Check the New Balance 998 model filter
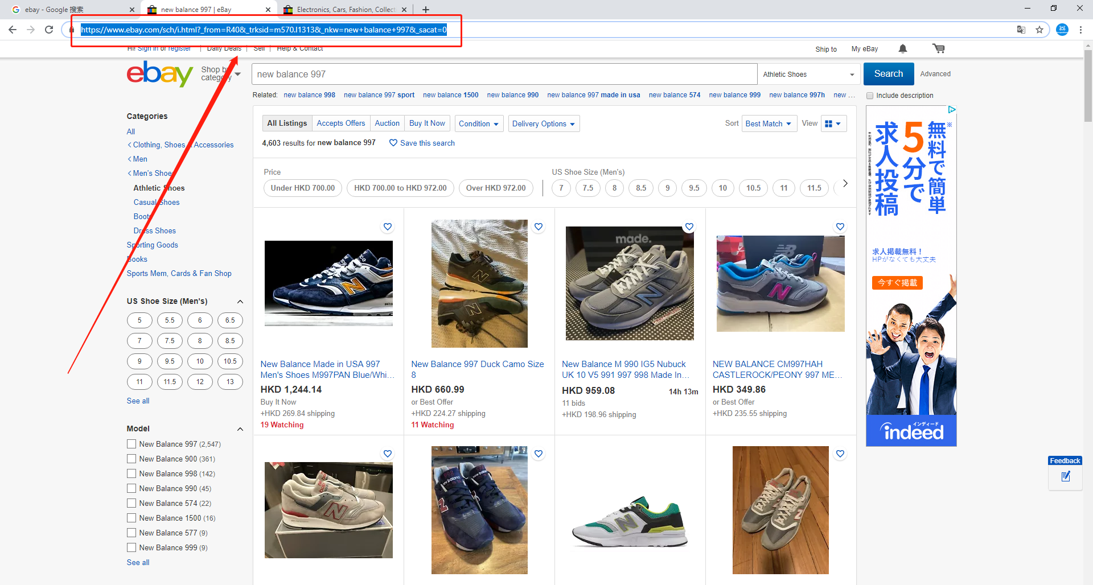Screen dimensions: 1093x585 coord(132,473)
